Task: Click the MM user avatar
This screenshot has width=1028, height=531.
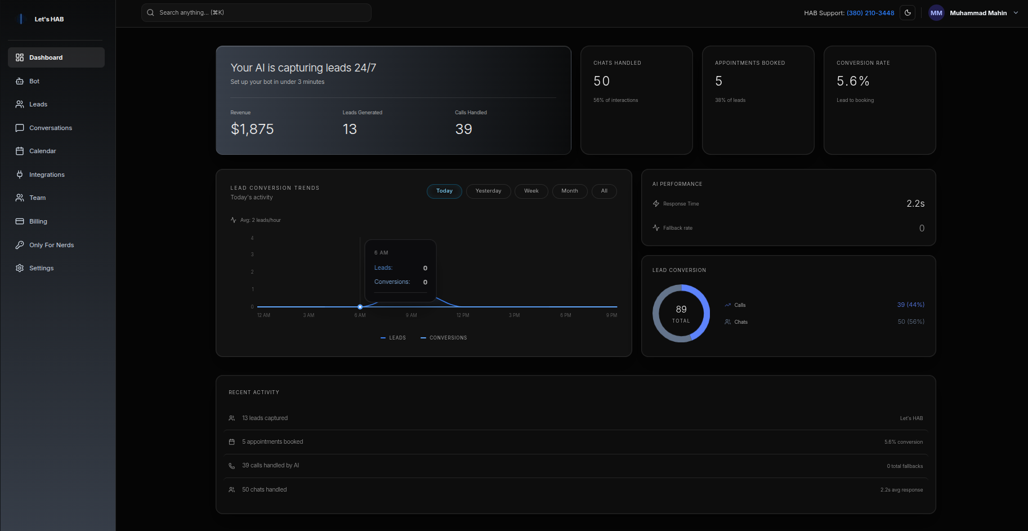Action: pos(936,13)
